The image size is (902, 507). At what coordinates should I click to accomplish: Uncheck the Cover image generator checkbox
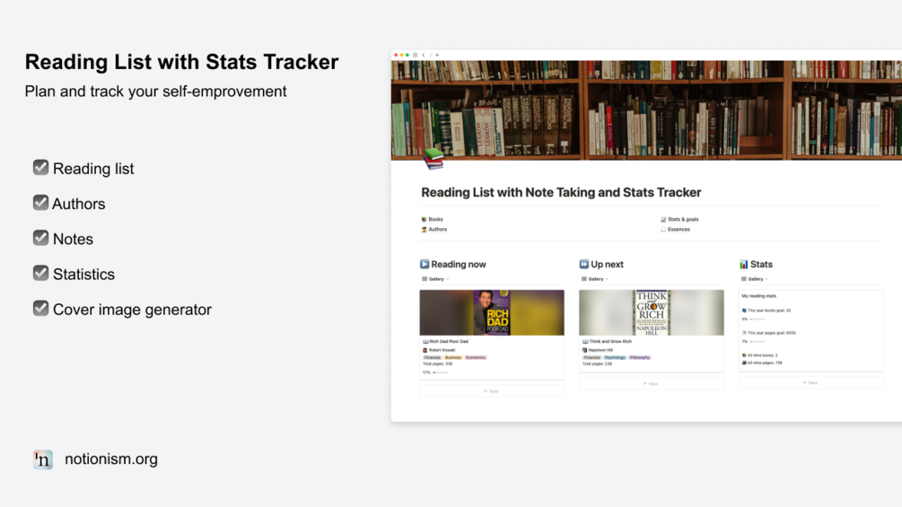click(x=41, y=309)
